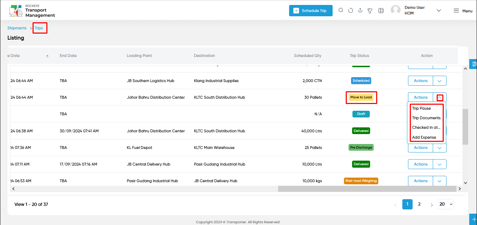Expand Actions dropdown for Klang Industrial Supplies row
The image size is (477, 225).
click(439, 81)
